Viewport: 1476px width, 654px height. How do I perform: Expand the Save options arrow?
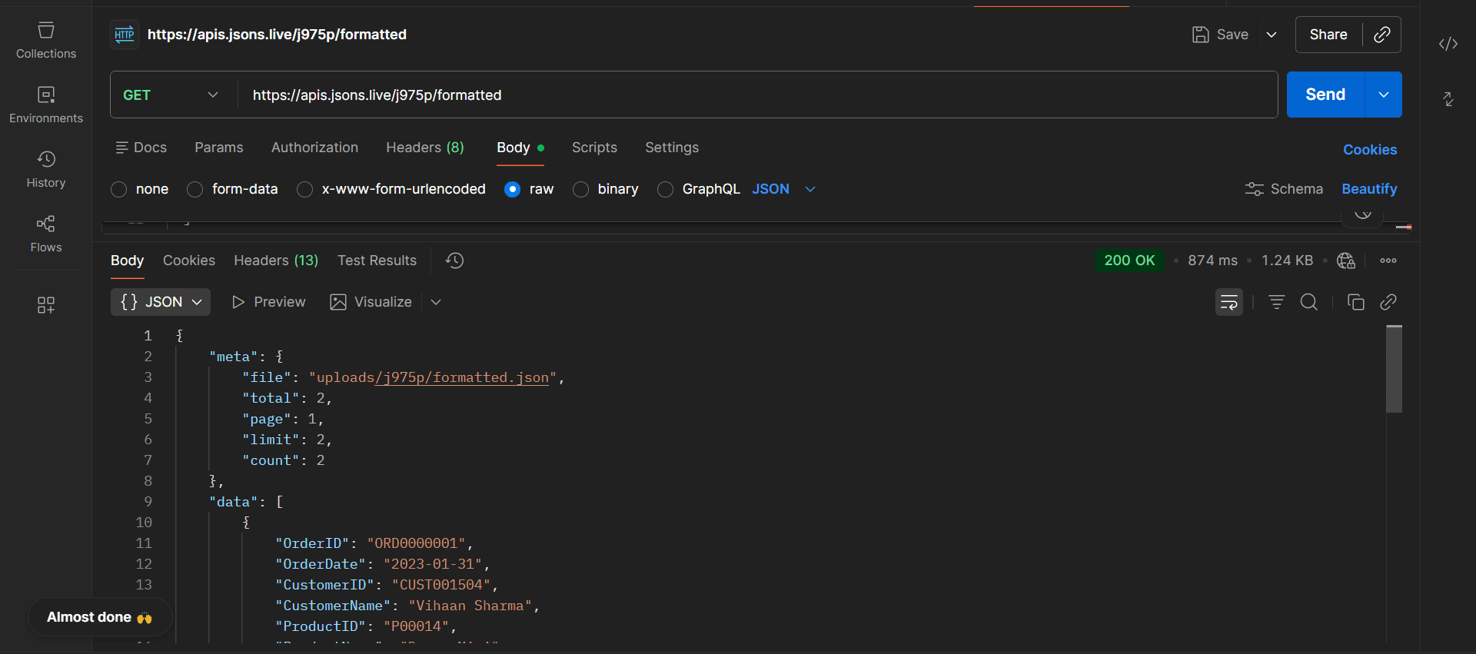[x=1272, y=35]
